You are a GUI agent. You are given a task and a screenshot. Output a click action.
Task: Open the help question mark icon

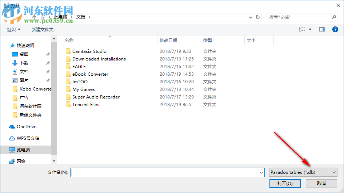pos(335,29)
